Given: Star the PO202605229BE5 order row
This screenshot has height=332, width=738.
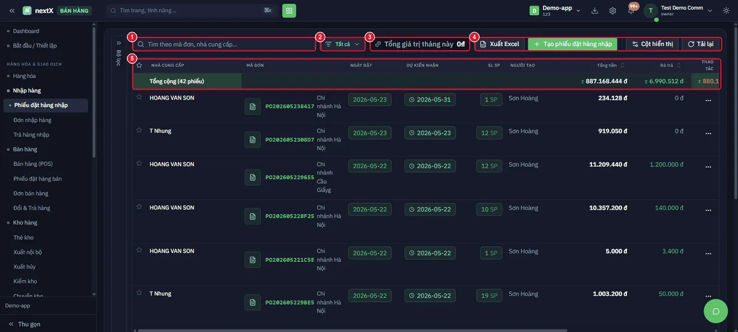Looking at the screenshot, I should [x=139, y=293].
